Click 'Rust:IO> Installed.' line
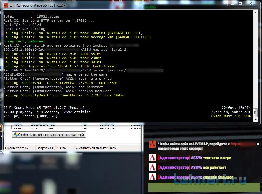 pos(23,25)
